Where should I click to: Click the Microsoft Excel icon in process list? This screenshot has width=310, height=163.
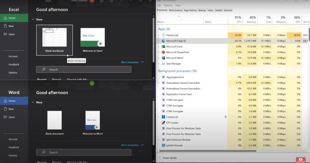pos(163,47)
